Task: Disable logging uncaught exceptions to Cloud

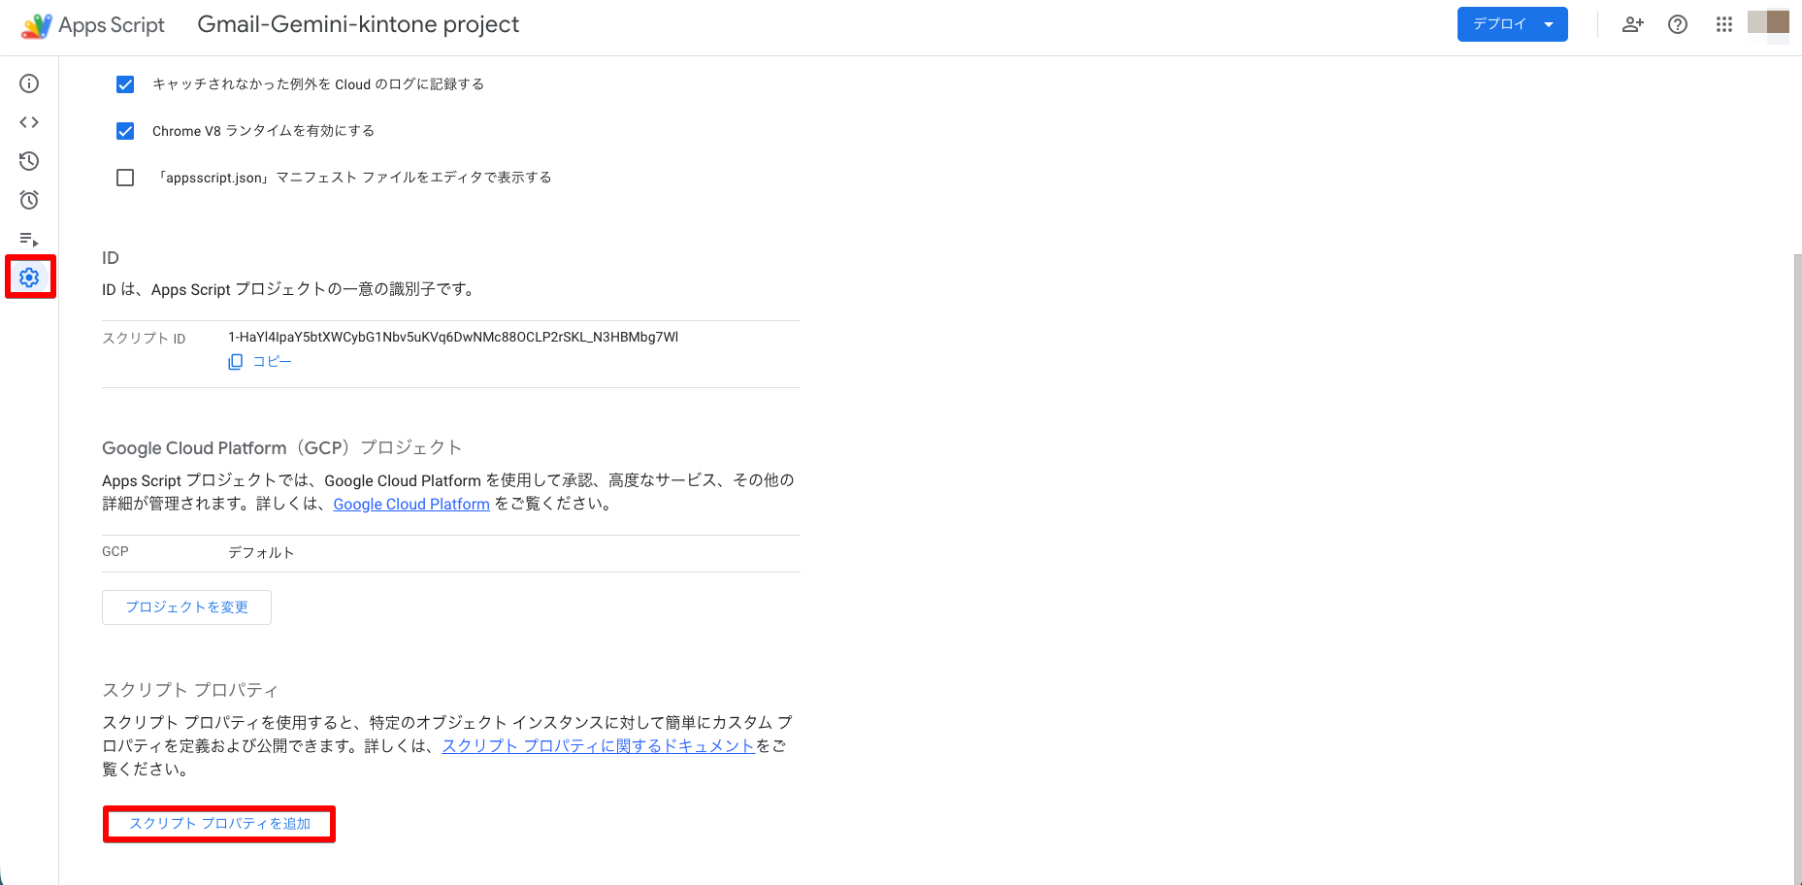Action: click(125, 84)
